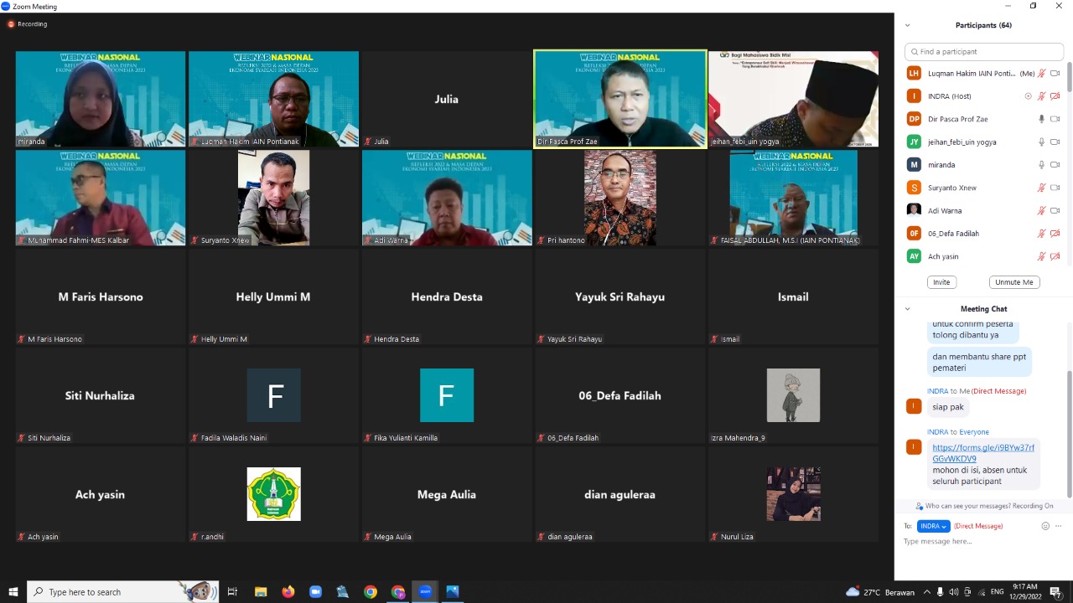The width and height of the screenshot is (1073, 603).
Task: Toggle Luqman Hakim's muted microphone icon
Action: coord(1042,74)
